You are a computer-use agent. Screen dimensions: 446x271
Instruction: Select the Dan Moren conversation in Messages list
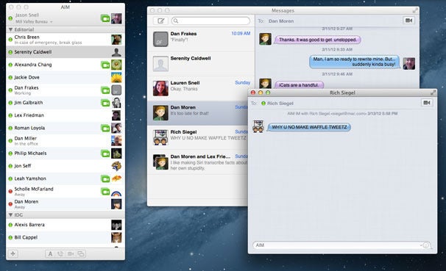coord(198,113)
